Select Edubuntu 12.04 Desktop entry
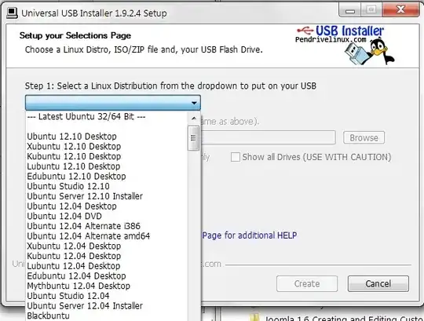This screenshot has height=321, width=424. coord(76,276)
